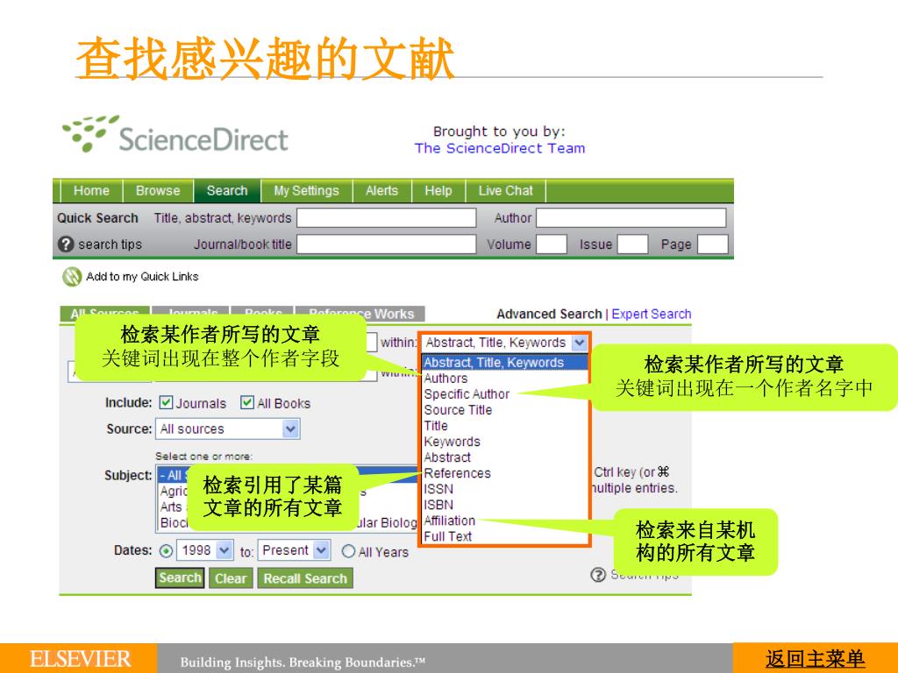
Task: Choose Source Title in the within list
Action: (458, 410)
